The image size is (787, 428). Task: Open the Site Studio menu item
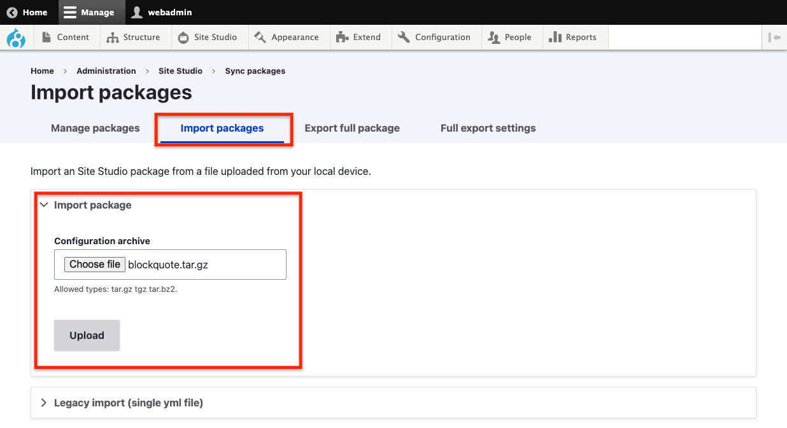[x=208, y=38]
